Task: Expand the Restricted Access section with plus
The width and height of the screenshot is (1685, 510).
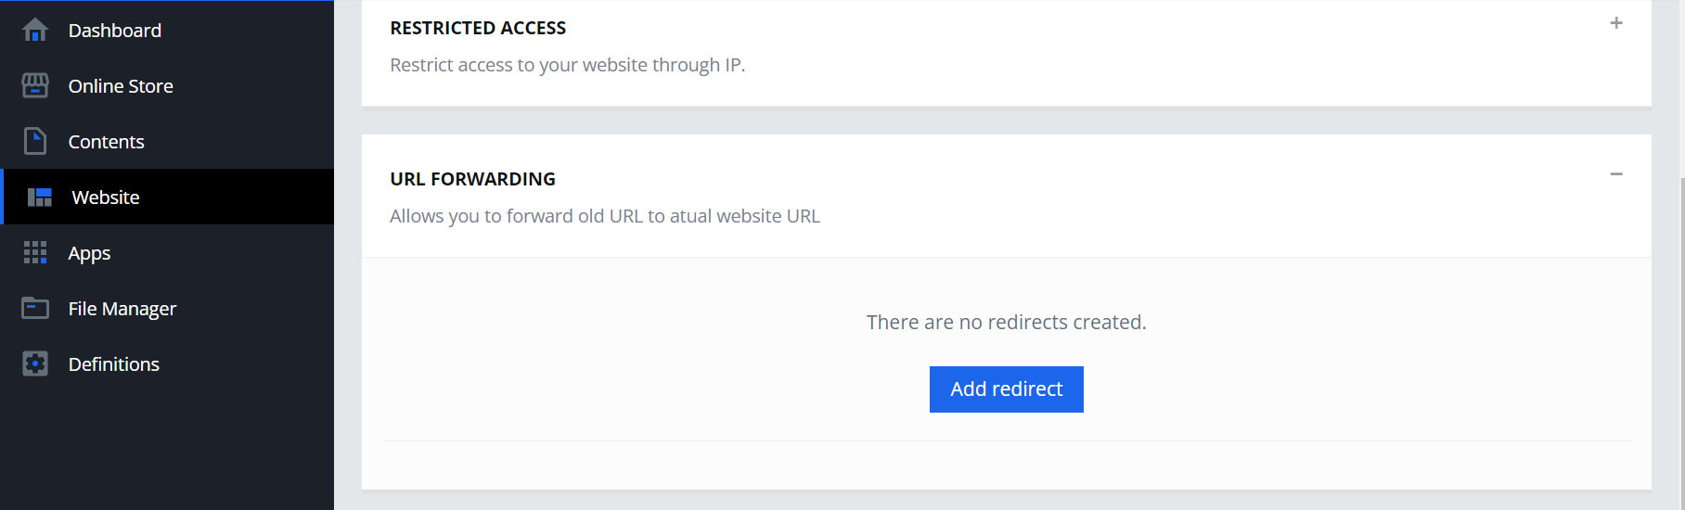Action: [x=1616, y=23]
